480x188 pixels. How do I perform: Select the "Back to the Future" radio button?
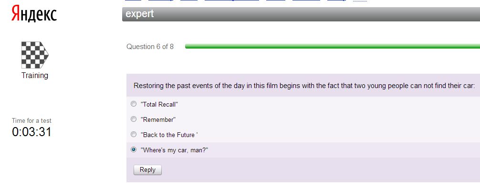tap(134, 134)
